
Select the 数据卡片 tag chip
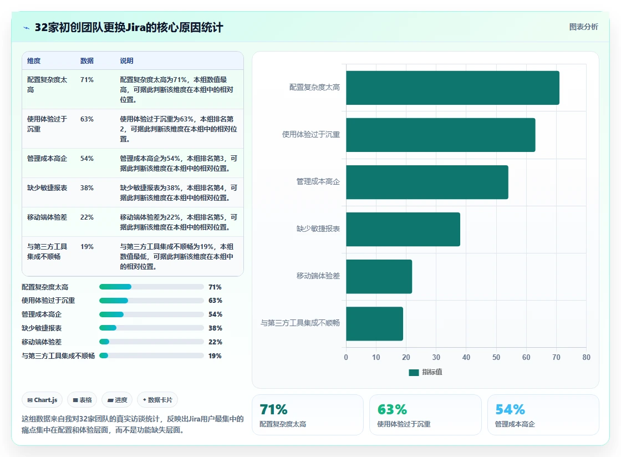[157, 400]
